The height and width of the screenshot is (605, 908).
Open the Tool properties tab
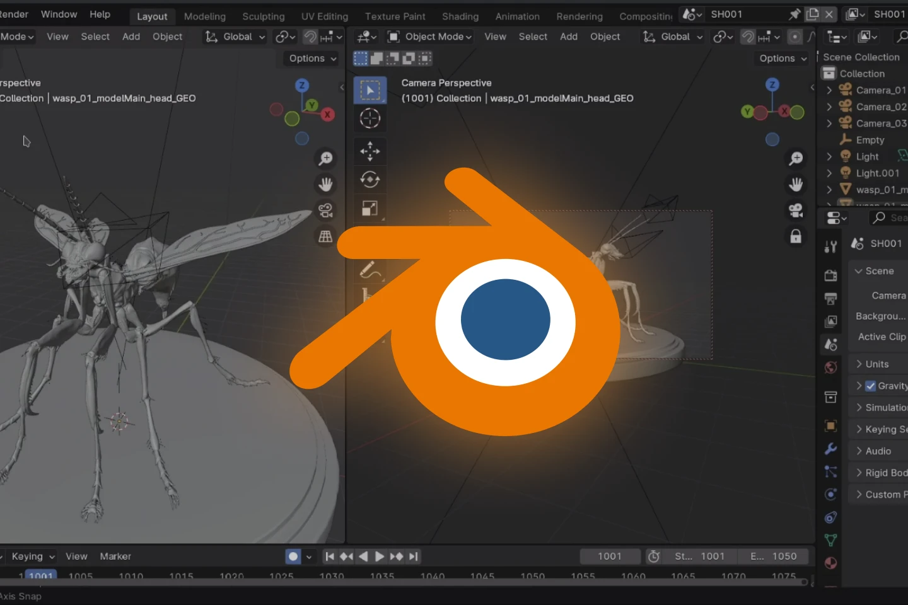click(831, 247)
